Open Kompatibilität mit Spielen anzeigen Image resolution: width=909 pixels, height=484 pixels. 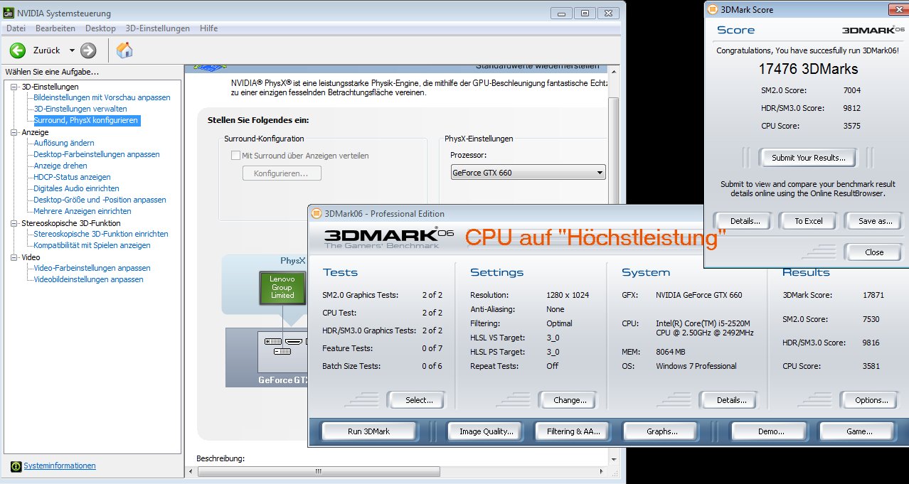click(92, 245)
